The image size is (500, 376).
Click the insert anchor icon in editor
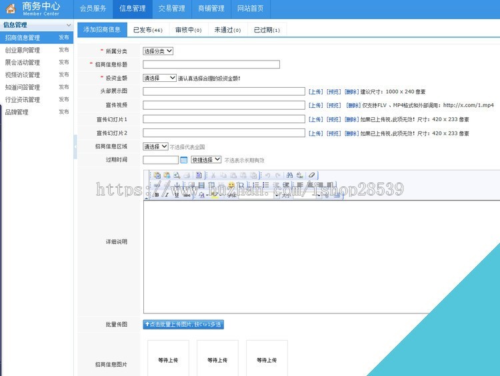(177, 185)
